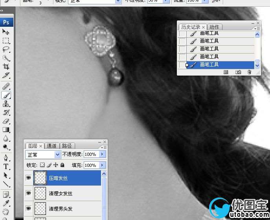This screenshot has width=270, height=220.
Task: Set history brush source on highlighted 画笔工具 state
Action: click(x=182, y=65)
